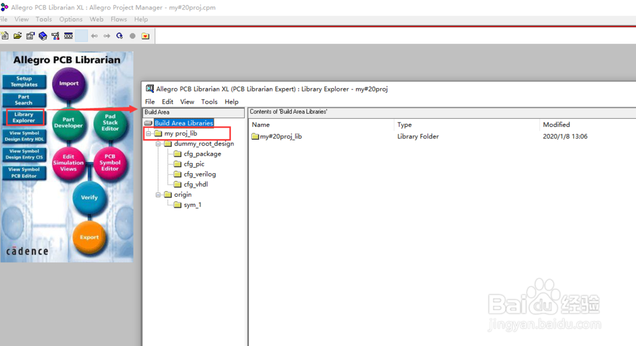Select Build Area Libraries tree root
Viewport: 636px width, 346px height.
(184, 123)
